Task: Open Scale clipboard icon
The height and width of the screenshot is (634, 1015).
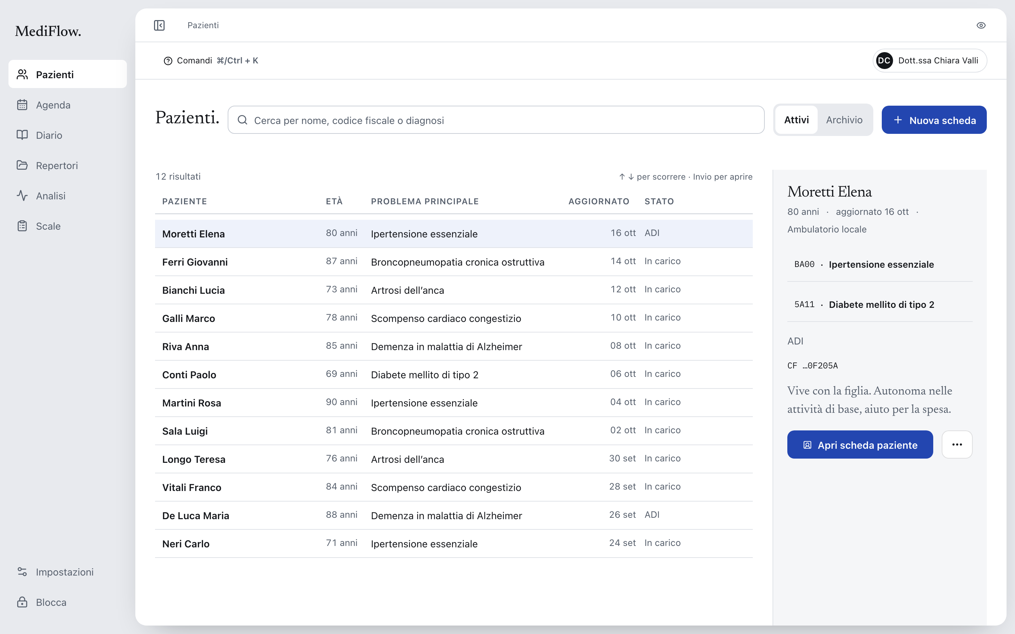Action: coord(22,226)
